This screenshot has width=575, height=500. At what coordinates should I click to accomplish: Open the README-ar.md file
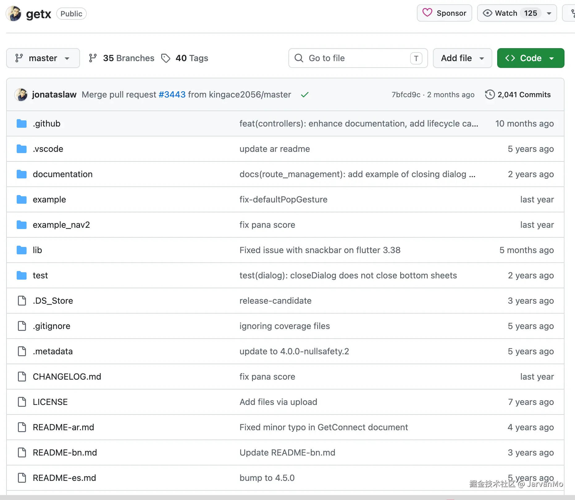63,427
